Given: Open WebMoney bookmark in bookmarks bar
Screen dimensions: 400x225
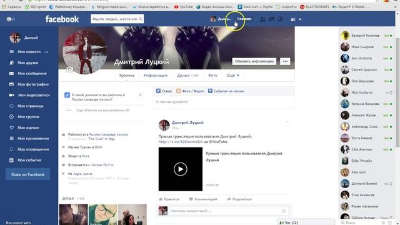Looking at the screenshot, I should (x=68, y=7).
